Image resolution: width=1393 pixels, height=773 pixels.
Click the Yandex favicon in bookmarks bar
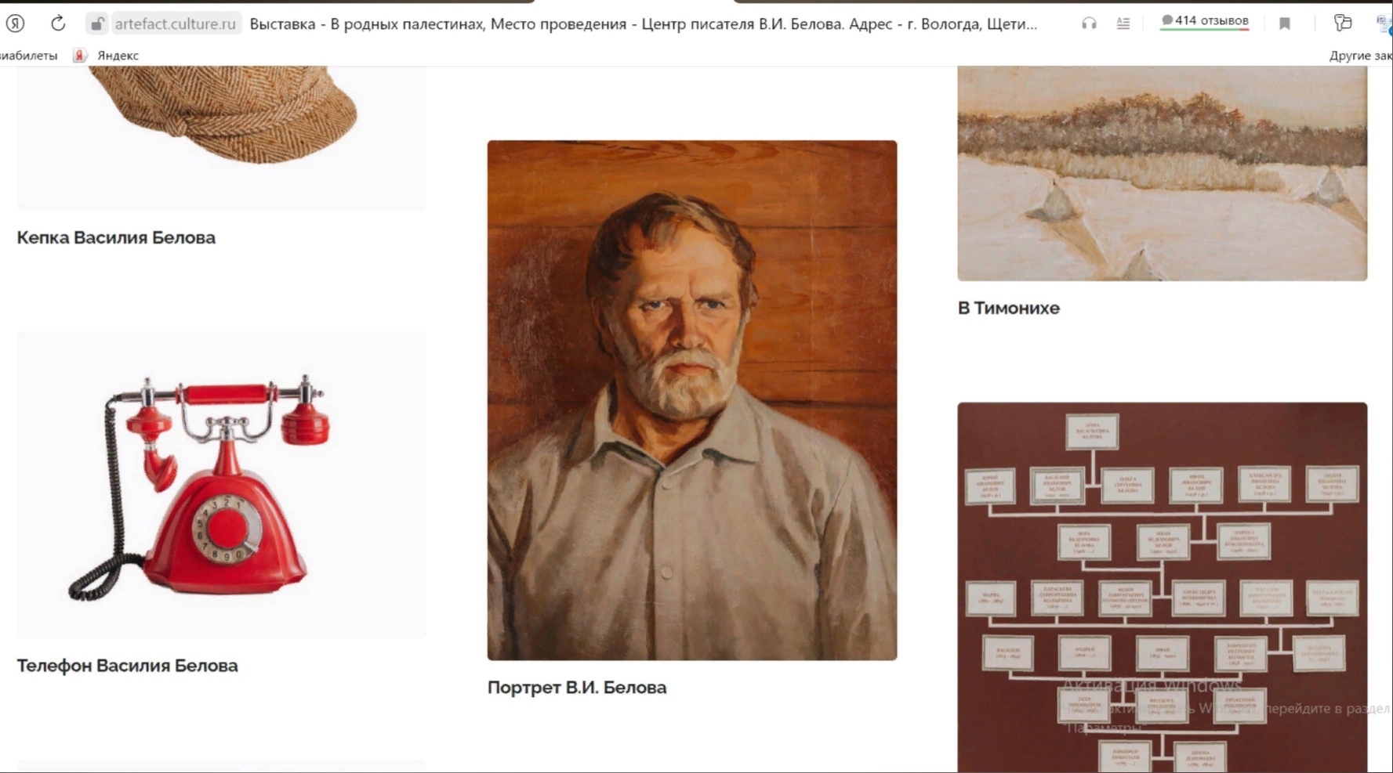pos(80,56)
